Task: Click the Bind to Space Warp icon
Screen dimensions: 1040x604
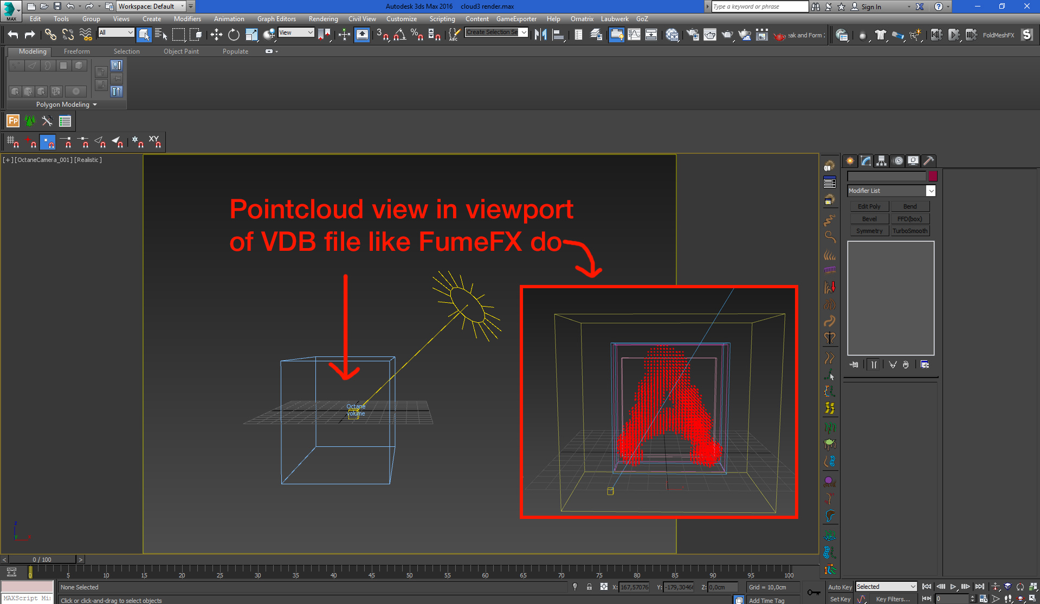Action: click(86, 35)
